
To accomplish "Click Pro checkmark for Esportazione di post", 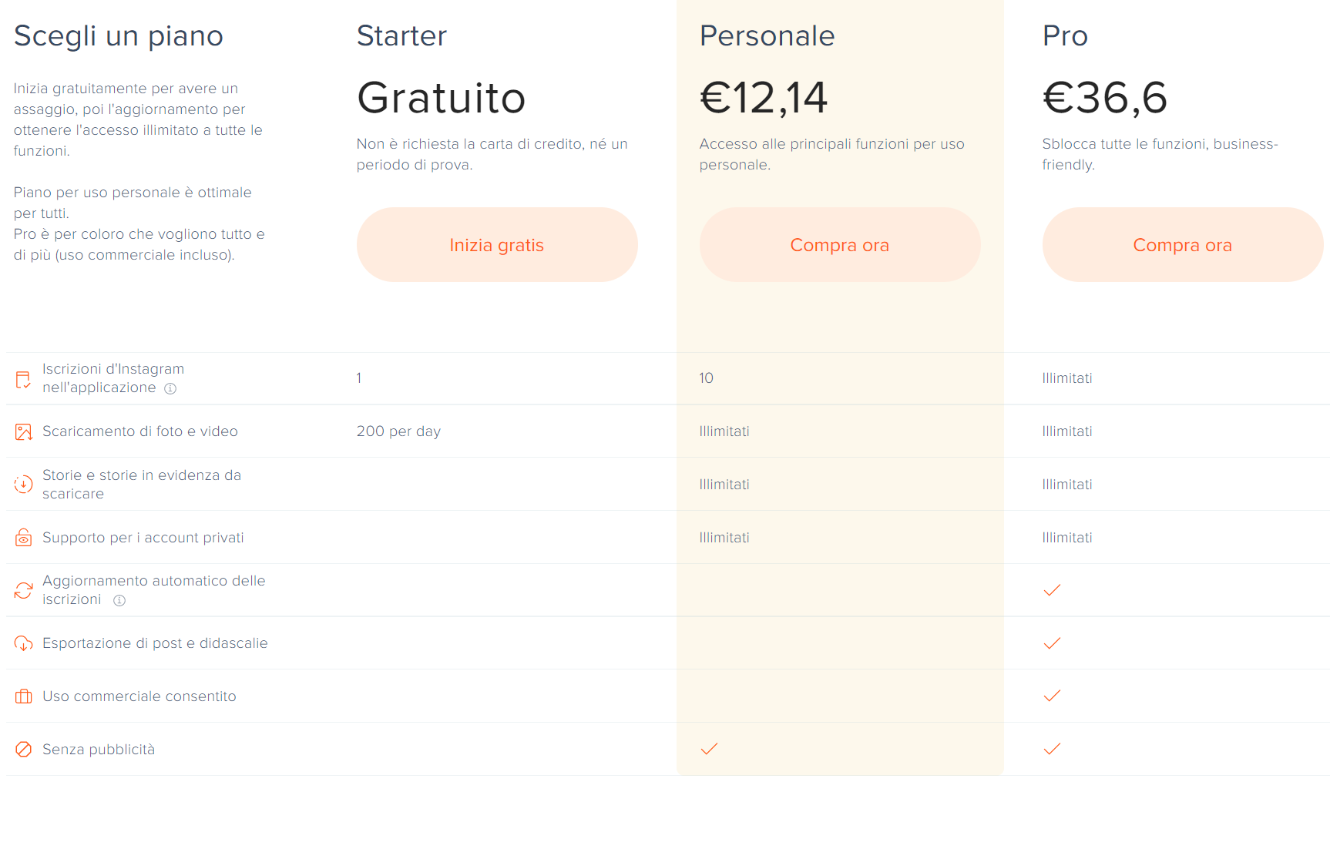I will pos(1052,643).
